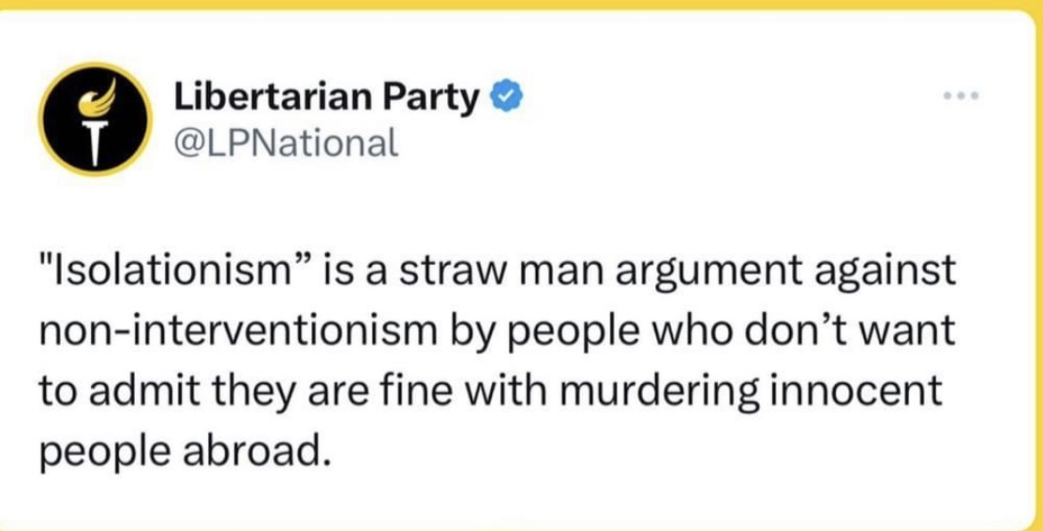Open the Libertarian Party display name
The width and height of the screenshot is (1043, 531).
pyautogui.click(x=327, y=99)
